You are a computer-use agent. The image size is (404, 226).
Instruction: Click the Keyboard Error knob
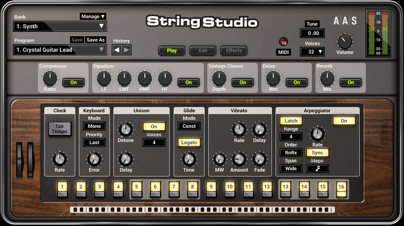94,159
